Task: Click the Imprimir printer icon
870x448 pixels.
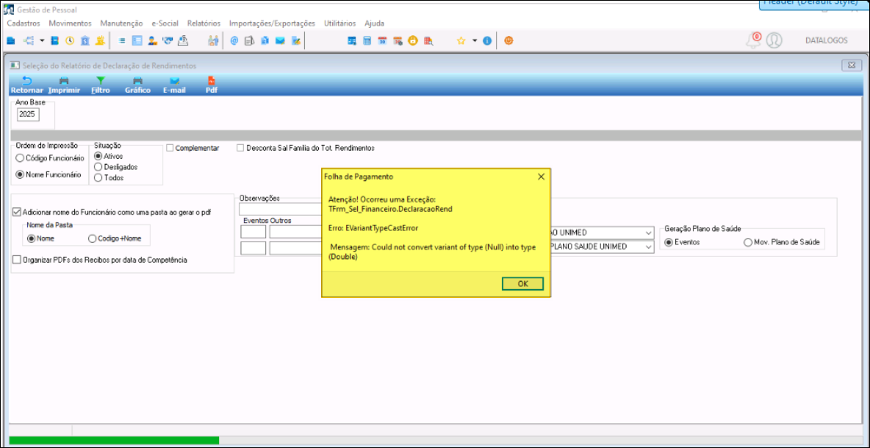Action: click(64, 81)
